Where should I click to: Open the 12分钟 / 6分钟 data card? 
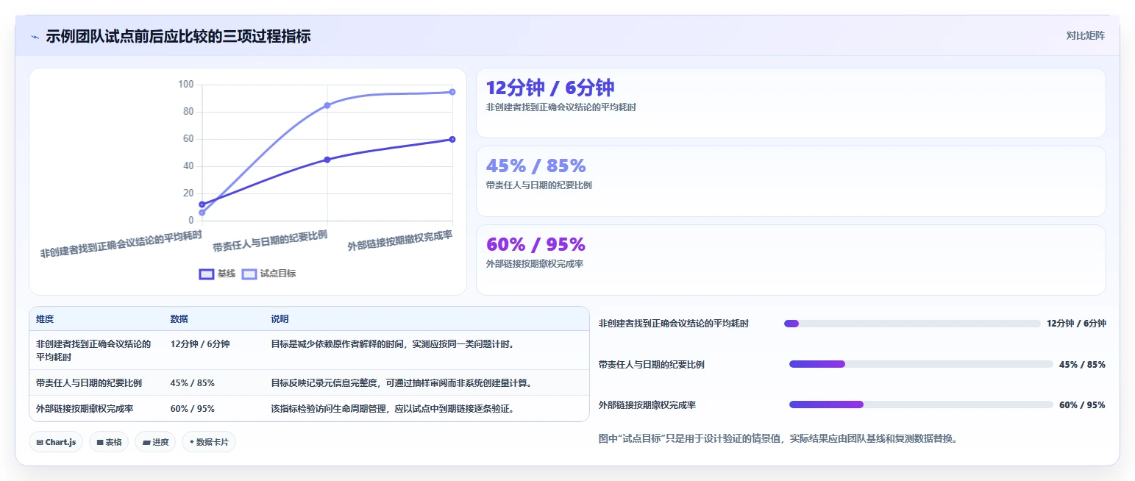(791, 103)
